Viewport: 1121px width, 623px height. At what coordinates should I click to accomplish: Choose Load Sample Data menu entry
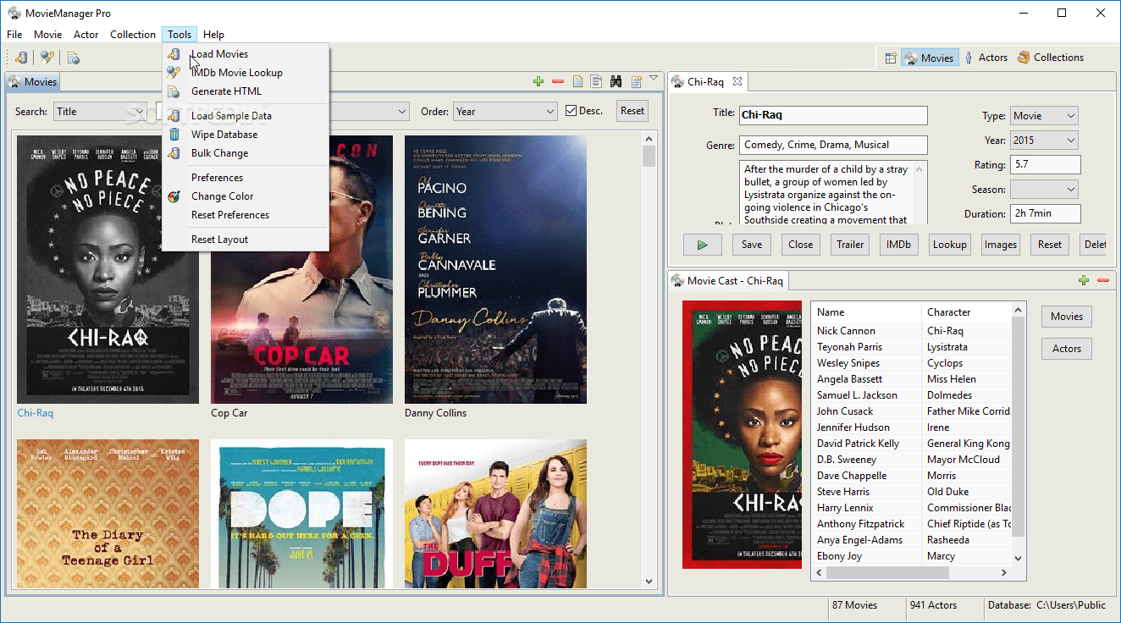246,116
